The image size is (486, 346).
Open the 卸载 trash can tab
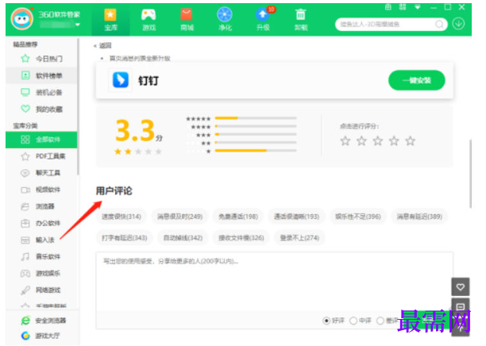tap(301, 20)
